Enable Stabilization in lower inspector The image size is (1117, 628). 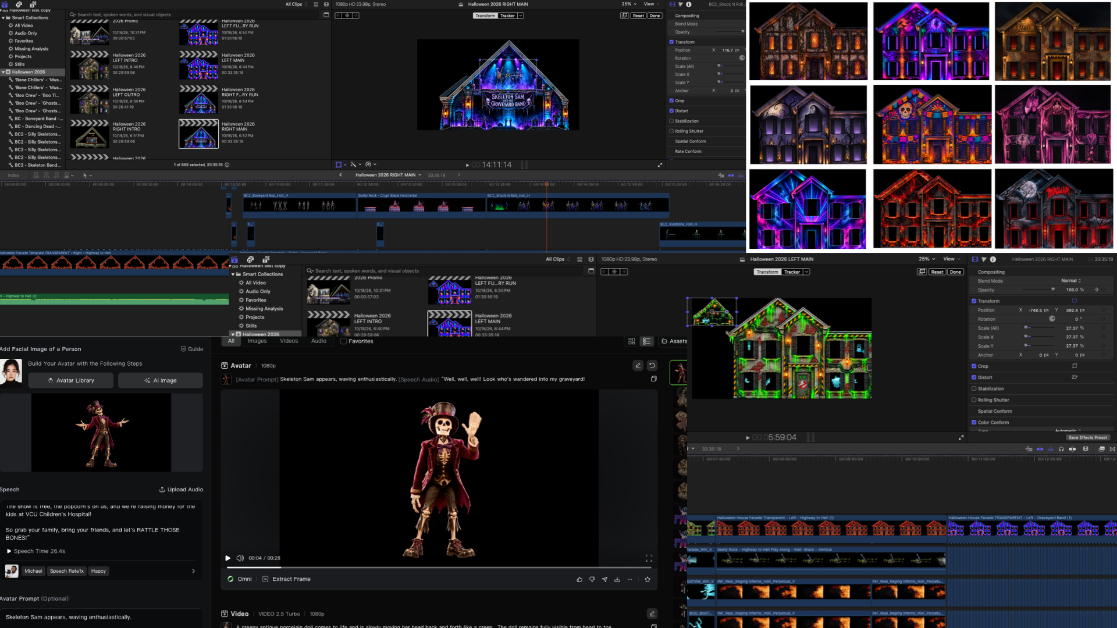[974, 389]
